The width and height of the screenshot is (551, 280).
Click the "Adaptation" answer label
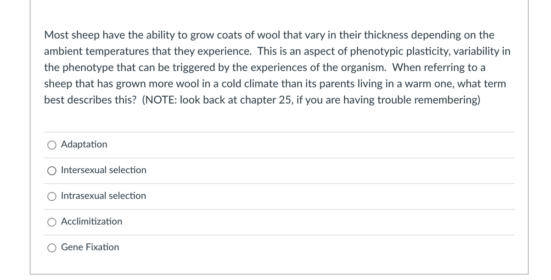click(x=84, y=144)
